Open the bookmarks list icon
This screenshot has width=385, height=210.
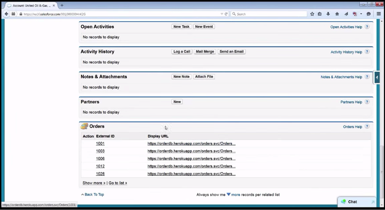click(x=320, y=14)
